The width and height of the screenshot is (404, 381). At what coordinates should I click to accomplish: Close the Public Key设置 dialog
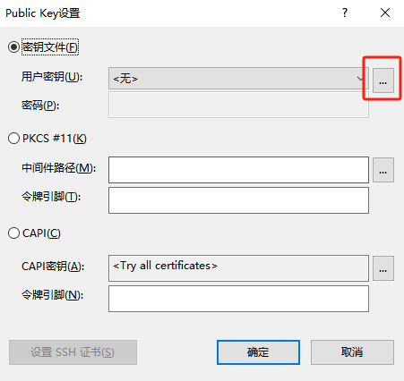(385, 13)
